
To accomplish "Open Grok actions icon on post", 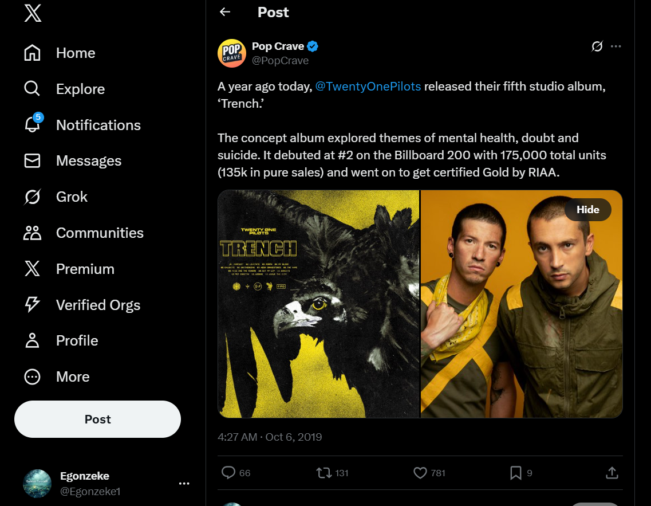I will tap(597, 46).
